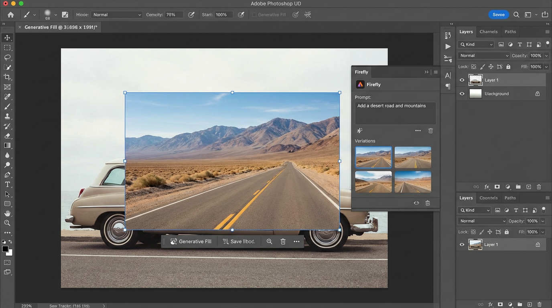Image resolution: width=552 pixels, height=308 pixels.
Task: Click the Generative Fill button in contextual bar
Action: (x=191, y=241)
